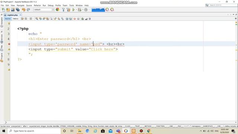Run the project with the green arrow
The image size is (238, 134).
(74, 10)
